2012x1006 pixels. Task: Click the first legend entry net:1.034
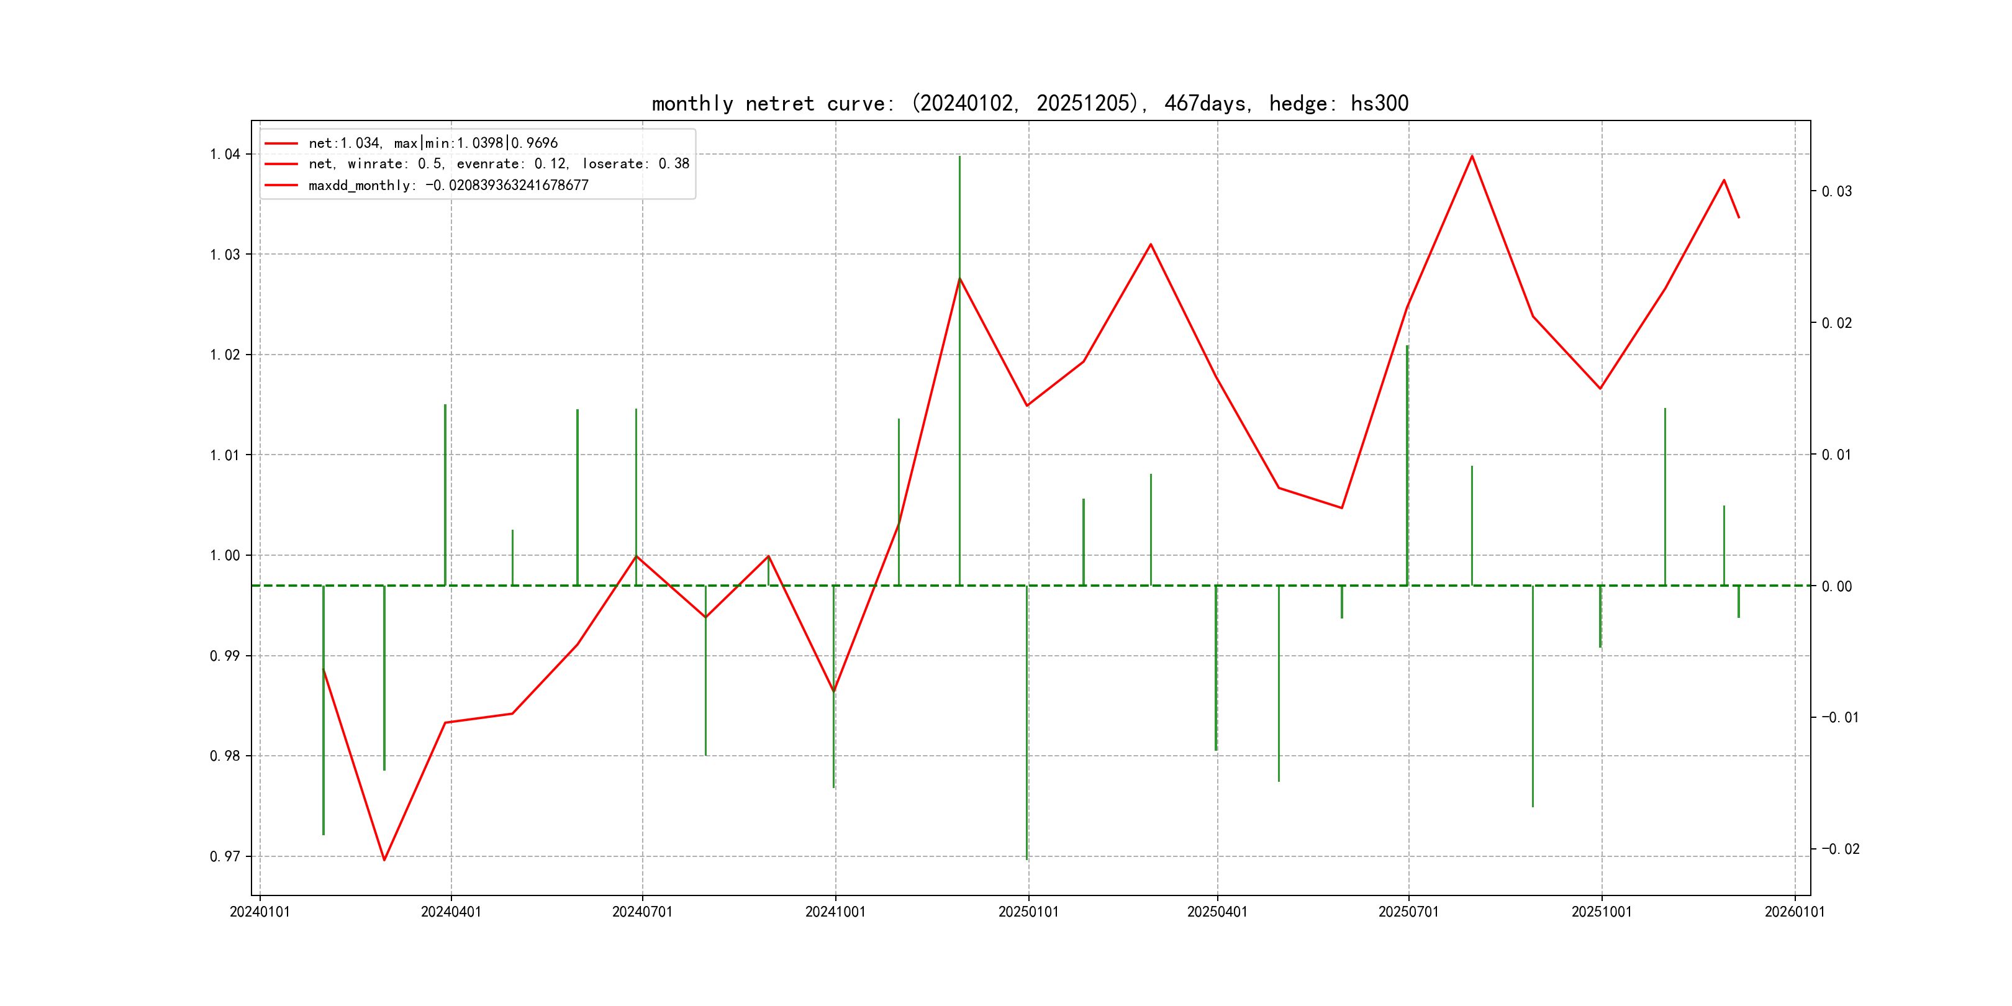pyautogui.click(x=433, y=143)
